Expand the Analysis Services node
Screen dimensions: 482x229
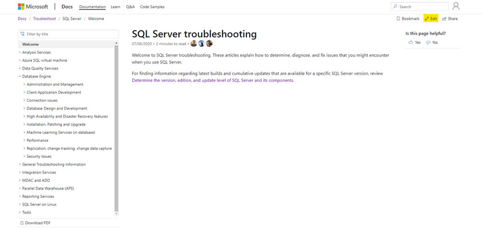click(x=20, y=52)
